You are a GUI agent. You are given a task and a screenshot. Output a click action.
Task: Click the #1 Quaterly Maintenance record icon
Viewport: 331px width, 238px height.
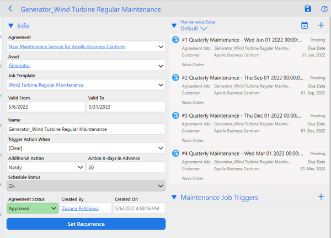coord(175,40)
